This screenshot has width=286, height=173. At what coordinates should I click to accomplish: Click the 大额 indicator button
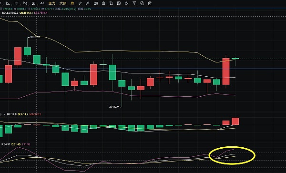pyautogui.click(x=63, y=3)
